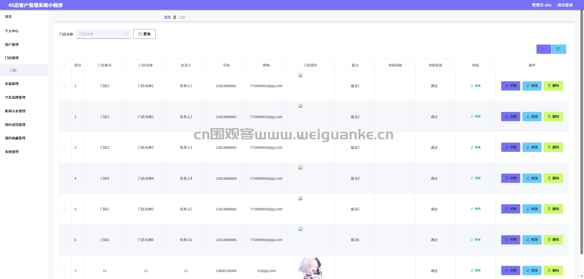The width and height of the screenshot is (584, 279).
Task: Open 详情 details for row 门店1
Action: point(511,86)
